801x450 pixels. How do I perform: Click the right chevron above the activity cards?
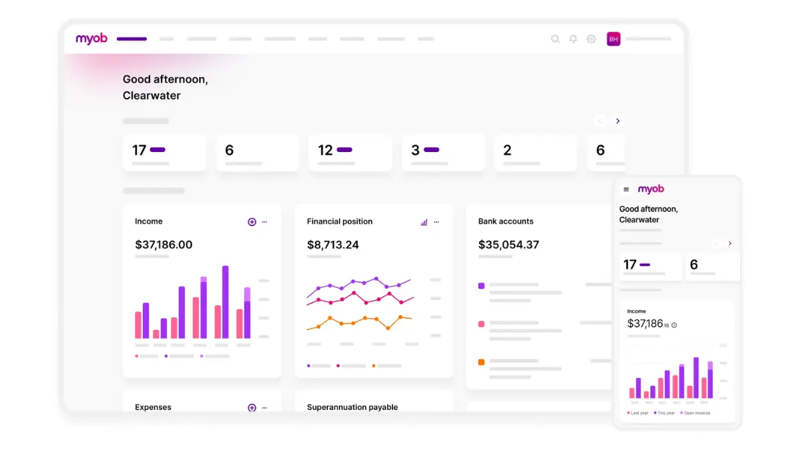point(617,121)
